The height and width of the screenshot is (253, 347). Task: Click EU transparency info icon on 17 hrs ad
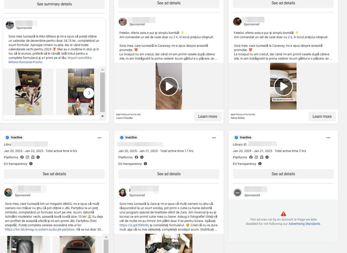click(x=145, y=164)
